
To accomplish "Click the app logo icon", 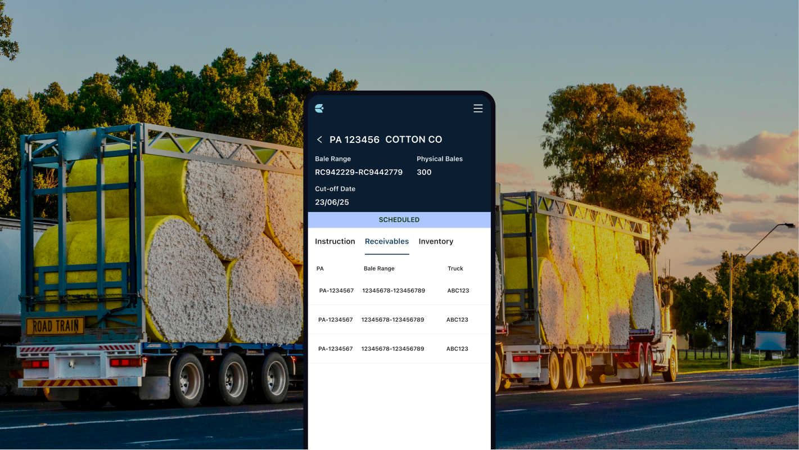I will coord(319,109).
